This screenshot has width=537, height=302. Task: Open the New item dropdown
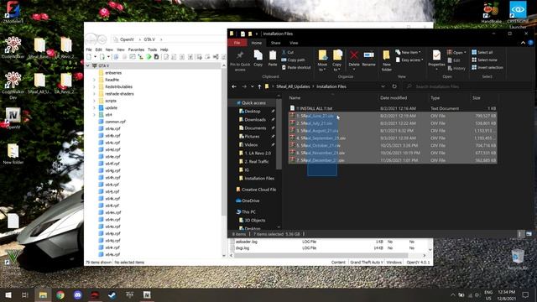(x=408, y=52)
